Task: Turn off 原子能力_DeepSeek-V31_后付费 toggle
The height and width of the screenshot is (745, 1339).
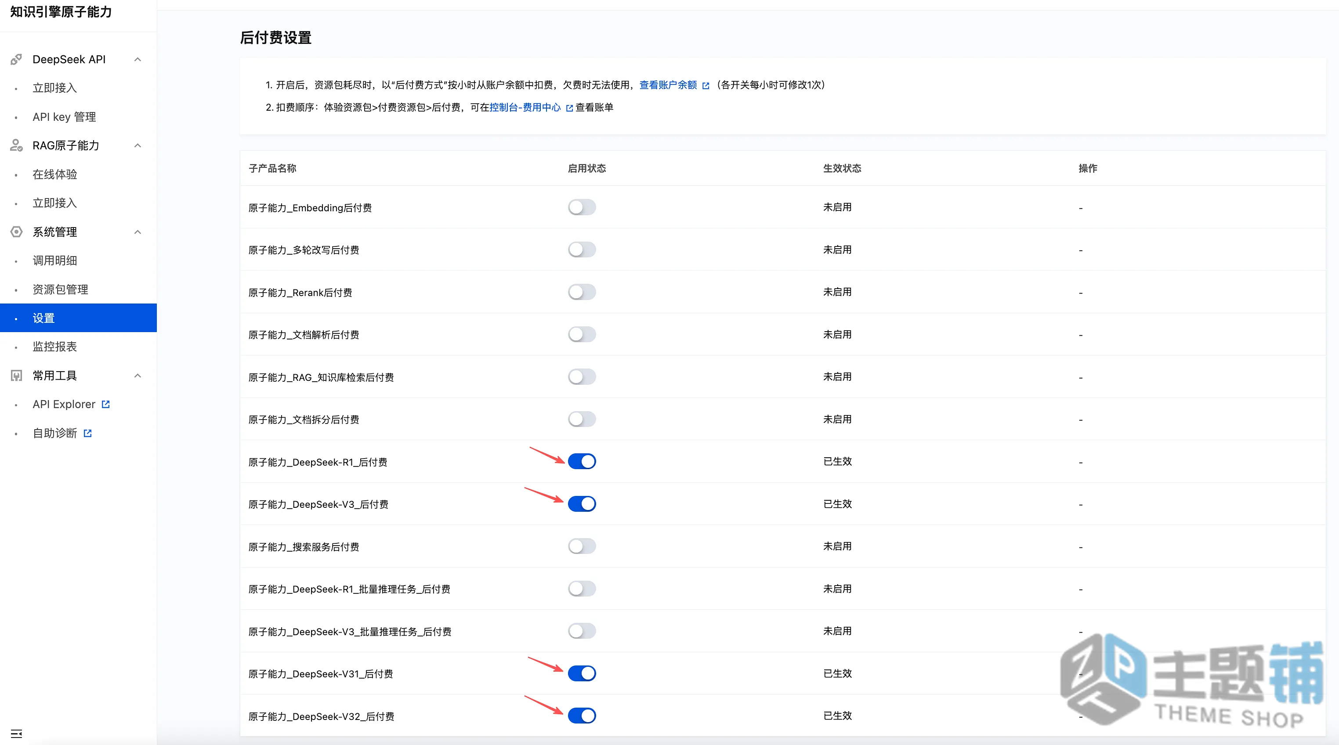Action: (582, 674)
